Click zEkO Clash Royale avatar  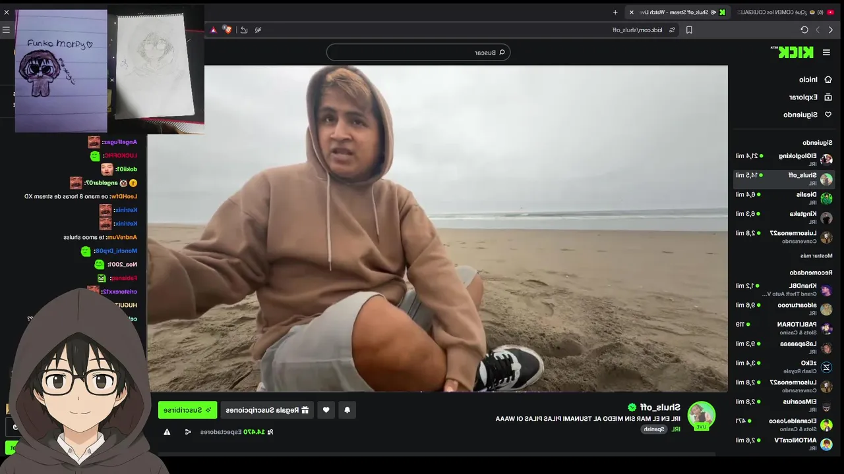coord(826,367)
